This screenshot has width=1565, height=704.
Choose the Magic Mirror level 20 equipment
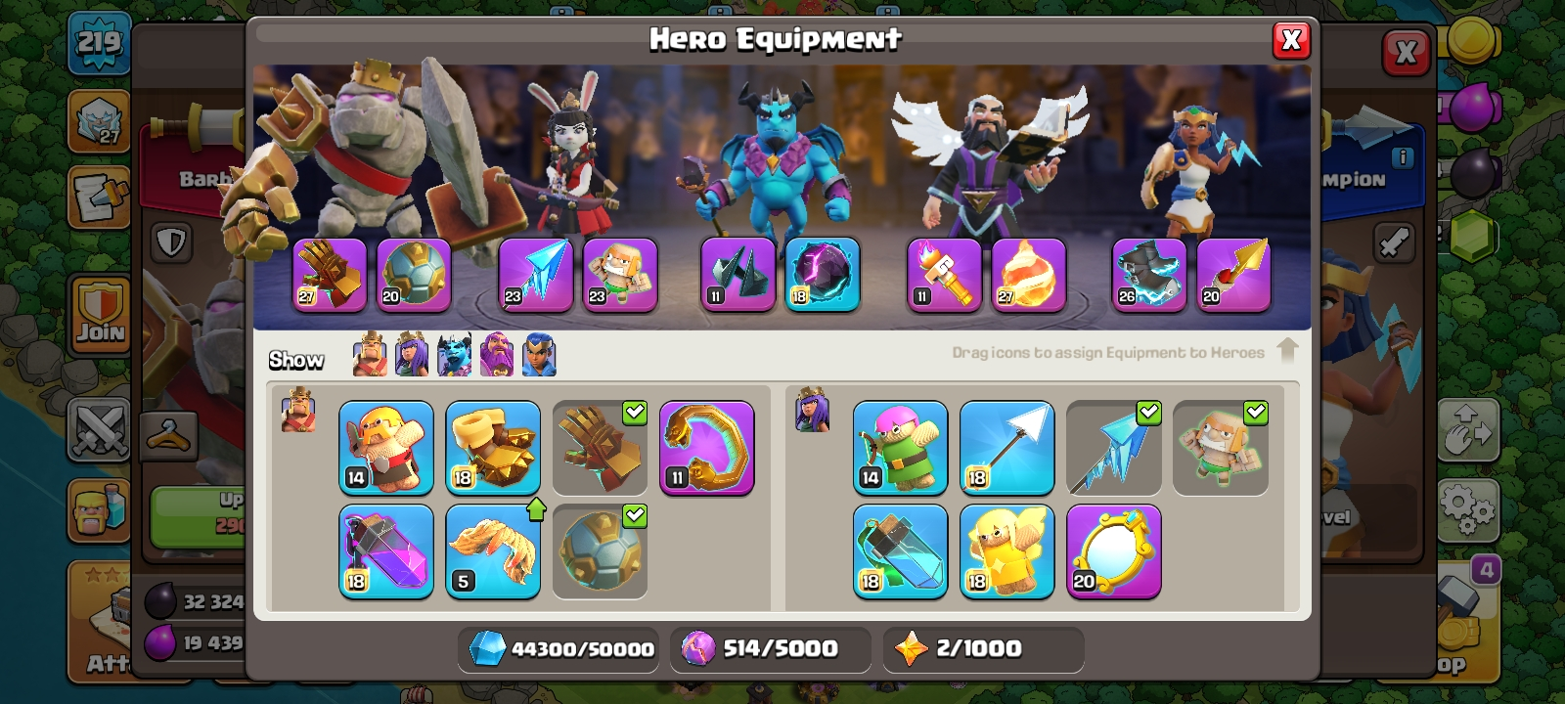click(x=1113, y=551)
